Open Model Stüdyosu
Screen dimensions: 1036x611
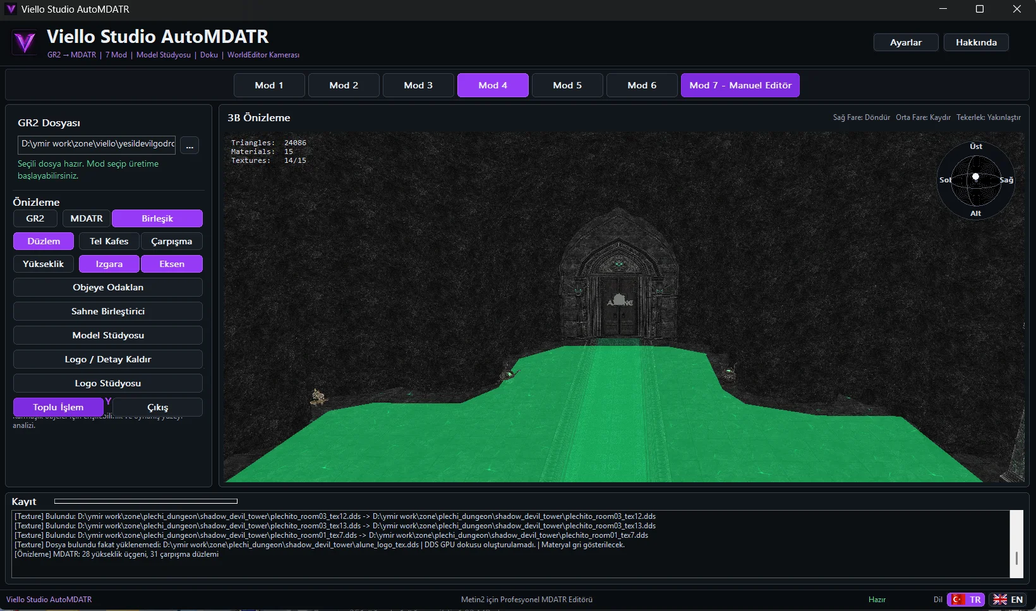(x=108, y=335)
